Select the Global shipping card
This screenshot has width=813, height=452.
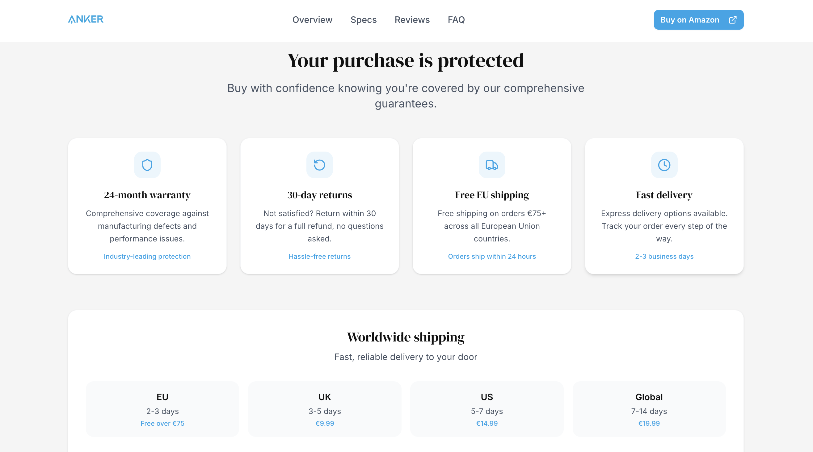pos(649,409)
